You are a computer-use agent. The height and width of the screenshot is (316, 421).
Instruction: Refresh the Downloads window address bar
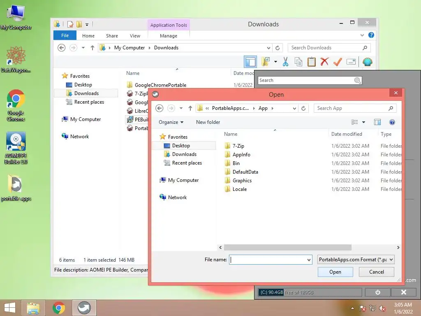pos(278,48)
